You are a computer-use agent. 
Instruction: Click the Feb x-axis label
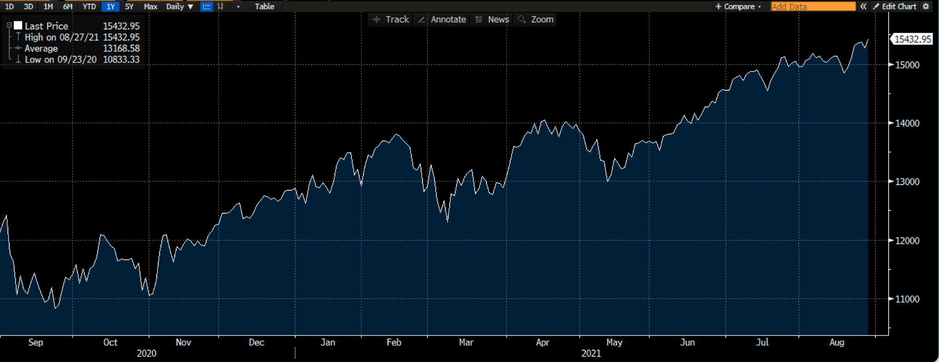pyautogui.click(x=394, y=342)
